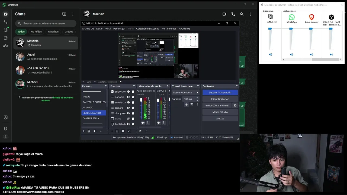Open the Calls tab in WhatsApp sidebar

pos(5,22)
